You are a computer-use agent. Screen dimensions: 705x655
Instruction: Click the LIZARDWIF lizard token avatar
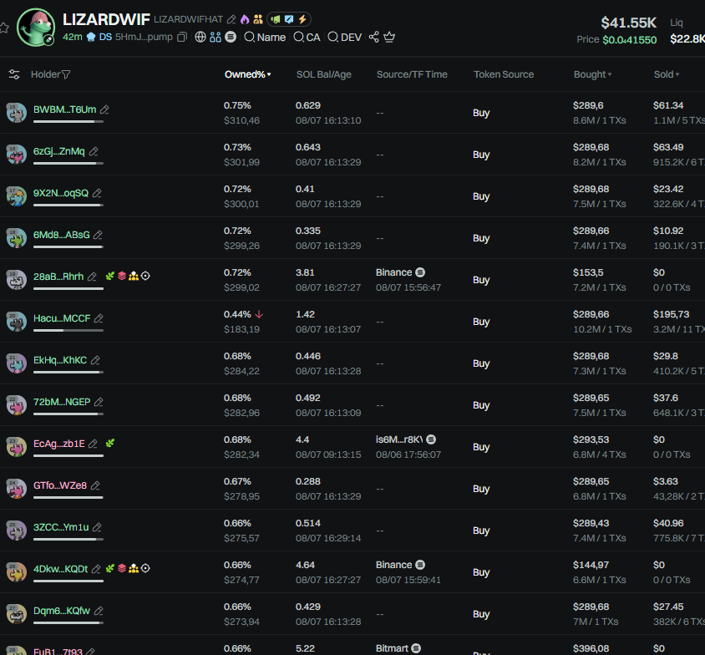coord(36,28)
